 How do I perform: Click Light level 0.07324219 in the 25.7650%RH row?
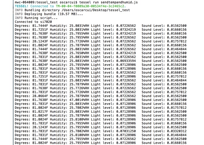[x=126, y=53]
